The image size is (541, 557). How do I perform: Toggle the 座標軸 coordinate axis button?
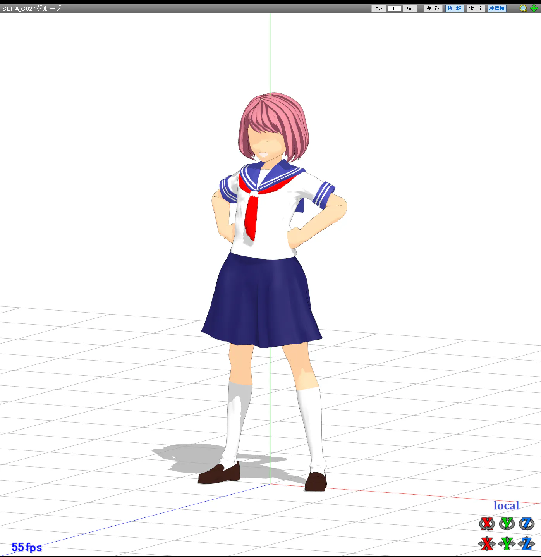tap(497, 9)
